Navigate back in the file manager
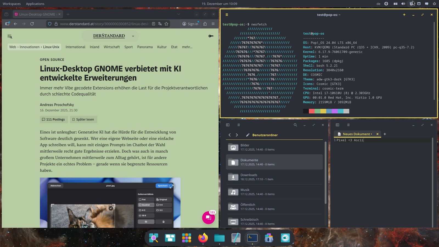The height and width of the screenshot is (247, 439). point(230,135)
